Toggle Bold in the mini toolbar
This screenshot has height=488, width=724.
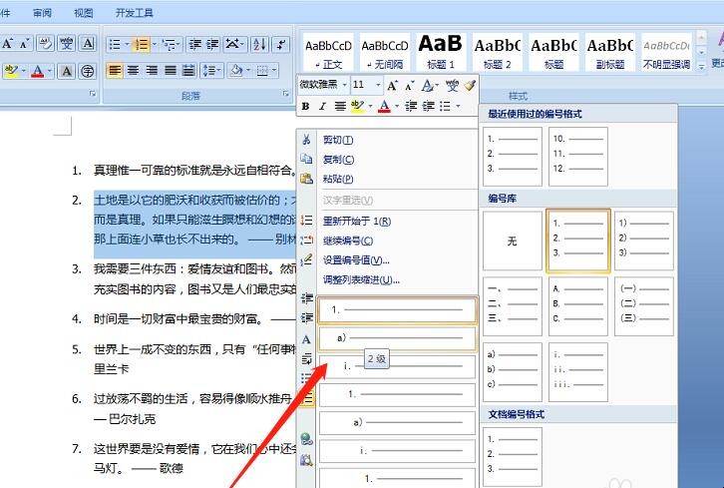pyautogui.click(x=306, y=107)
